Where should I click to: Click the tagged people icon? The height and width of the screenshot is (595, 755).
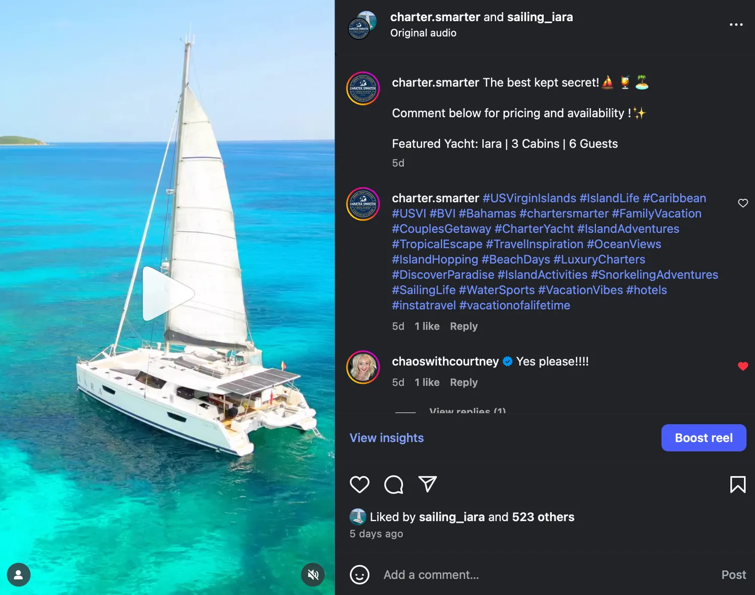19,574
